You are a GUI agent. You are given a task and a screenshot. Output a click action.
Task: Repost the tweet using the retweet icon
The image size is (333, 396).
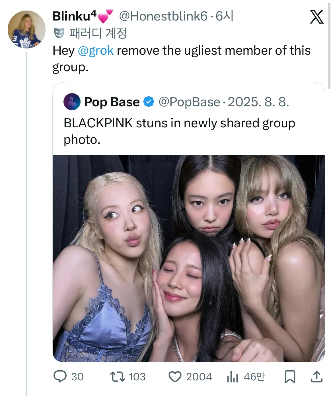tap(117, 376)
